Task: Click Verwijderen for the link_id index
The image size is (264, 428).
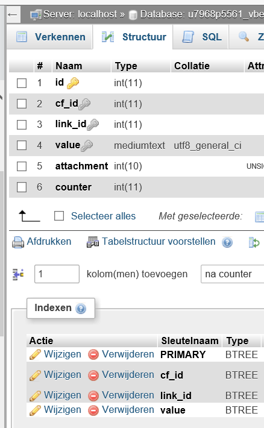Action: point(128,395)
